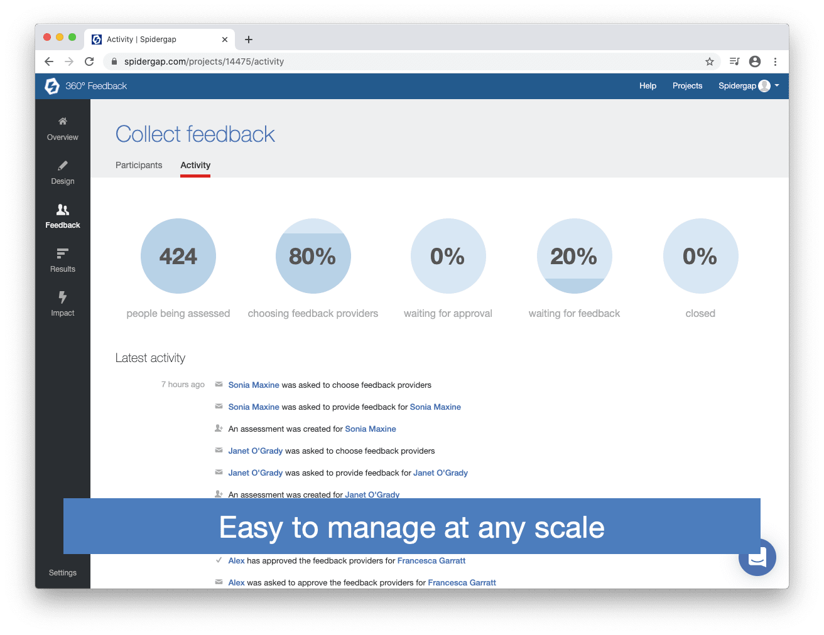Click the checkmark next to Alex's approval entry
This screenshot has width=824, height=635.
[x=219, y=560]
